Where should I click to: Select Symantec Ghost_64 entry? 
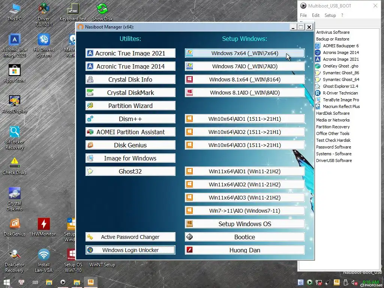click(337, 79)
